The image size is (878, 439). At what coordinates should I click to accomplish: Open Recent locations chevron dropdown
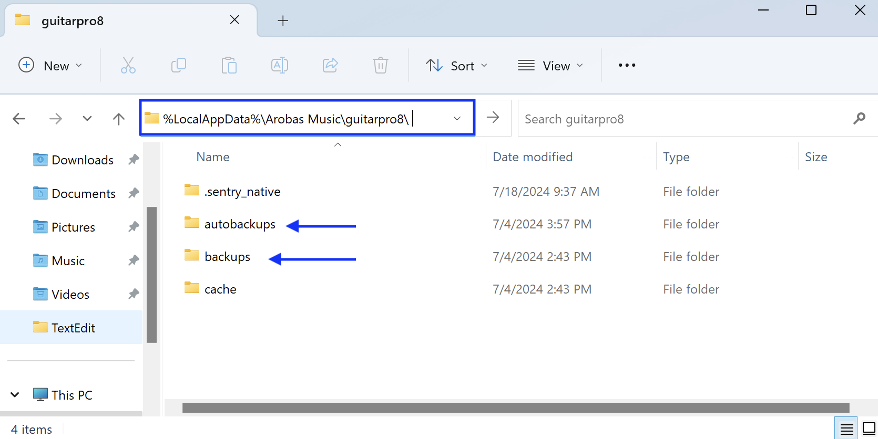87,119
